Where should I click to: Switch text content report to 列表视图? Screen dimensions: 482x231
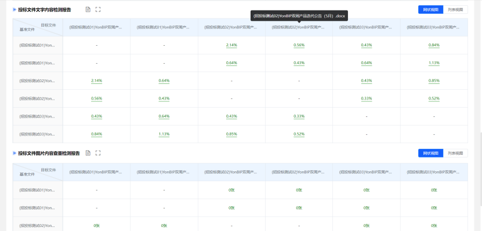pos(455,9)
